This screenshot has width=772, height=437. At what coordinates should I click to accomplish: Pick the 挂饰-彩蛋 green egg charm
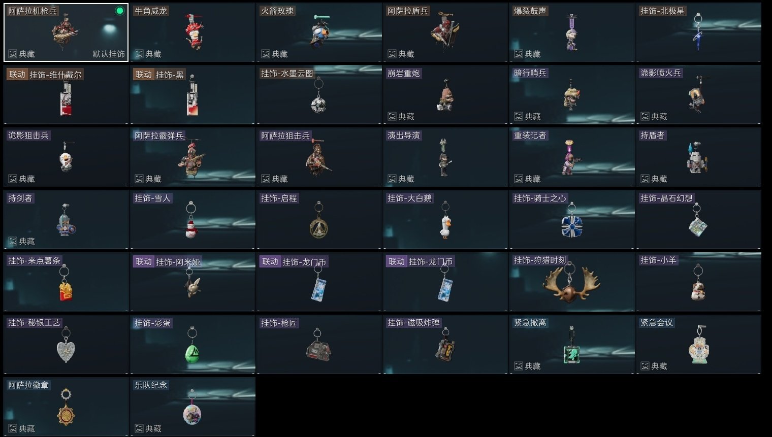coord(192,345)
